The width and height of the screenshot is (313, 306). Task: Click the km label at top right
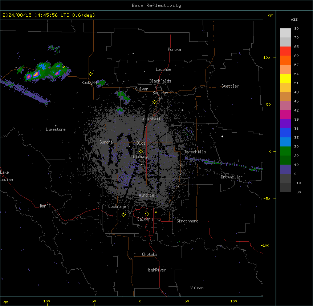[270, 15]
